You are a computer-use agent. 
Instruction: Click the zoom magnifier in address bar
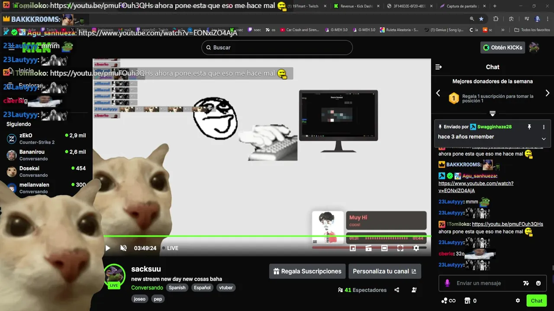click(x=472, y=19)
